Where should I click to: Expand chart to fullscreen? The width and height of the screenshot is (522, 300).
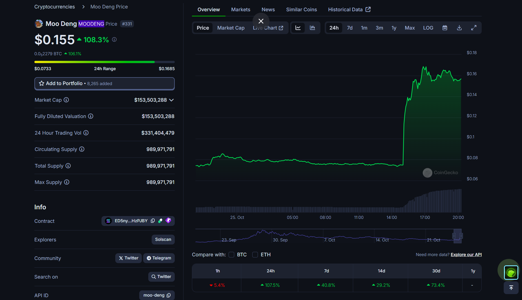(474, 28)
